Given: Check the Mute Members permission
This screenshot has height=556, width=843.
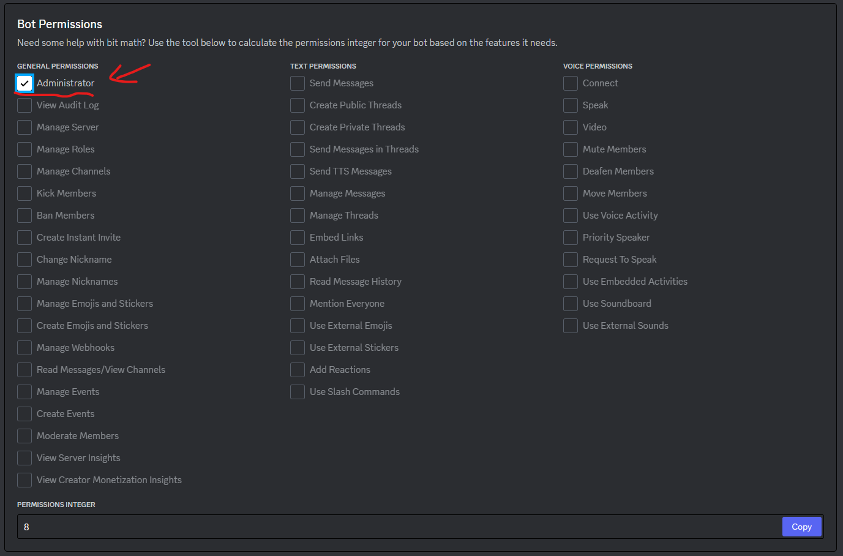Looking at the screenshot, I should [570, 149].
